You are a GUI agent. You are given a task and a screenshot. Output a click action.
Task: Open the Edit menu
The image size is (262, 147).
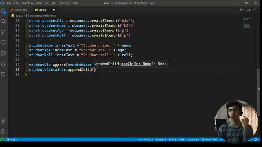(16, 3)
